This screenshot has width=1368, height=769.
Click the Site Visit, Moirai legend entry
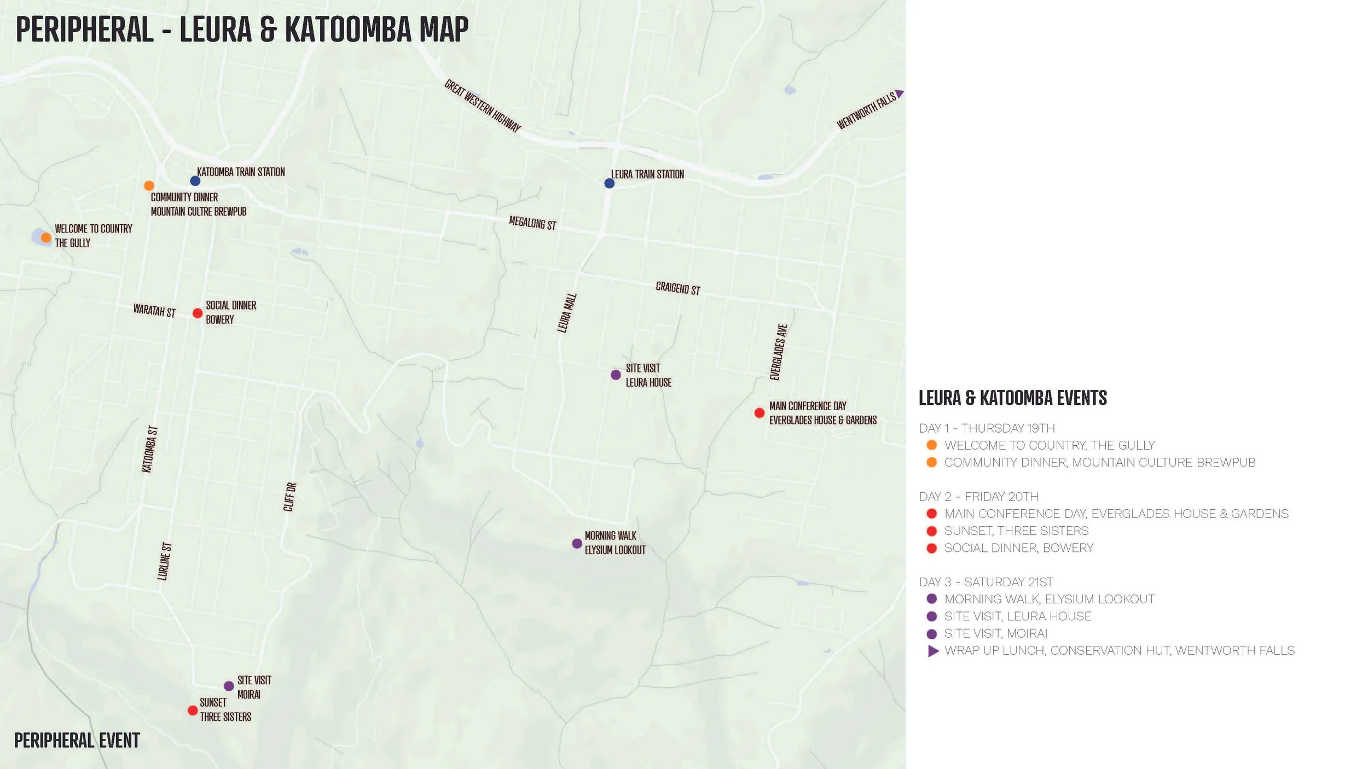tap(995, 633)
